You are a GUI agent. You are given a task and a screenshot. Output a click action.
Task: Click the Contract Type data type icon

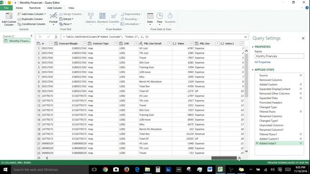coord(90,43)
